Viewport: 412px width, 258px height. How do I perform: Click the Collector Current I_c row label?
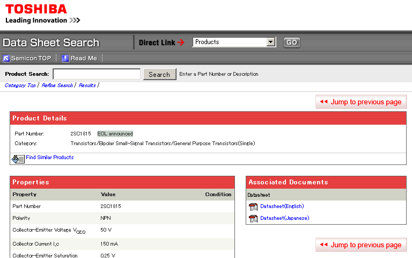(x=36, y=244)
